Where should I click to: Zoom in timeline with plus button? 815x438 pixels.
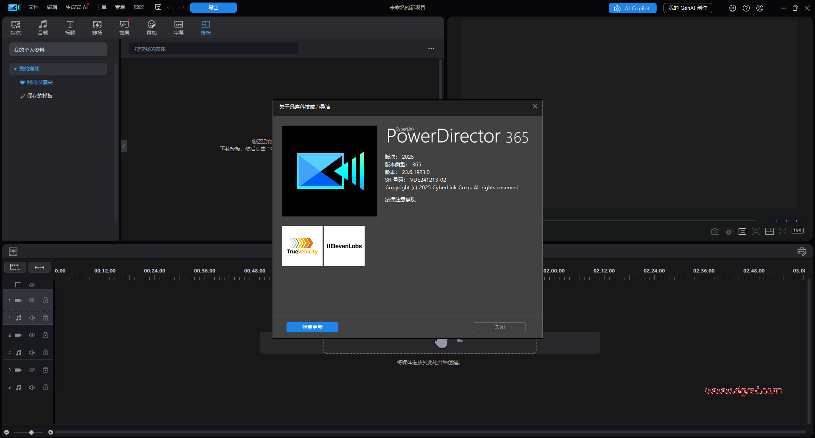pyautogui.click(x=51, y=432)
